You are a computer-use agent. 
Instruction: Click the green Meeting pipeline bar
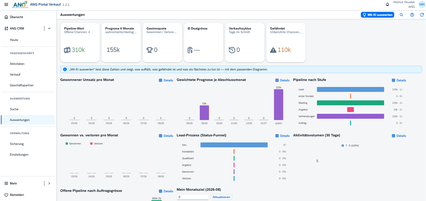pos(351,103)
